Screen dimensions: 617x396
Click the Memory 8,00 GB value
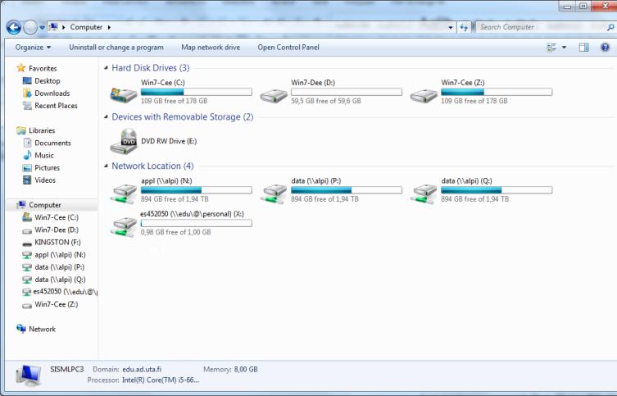coord(246,369)
